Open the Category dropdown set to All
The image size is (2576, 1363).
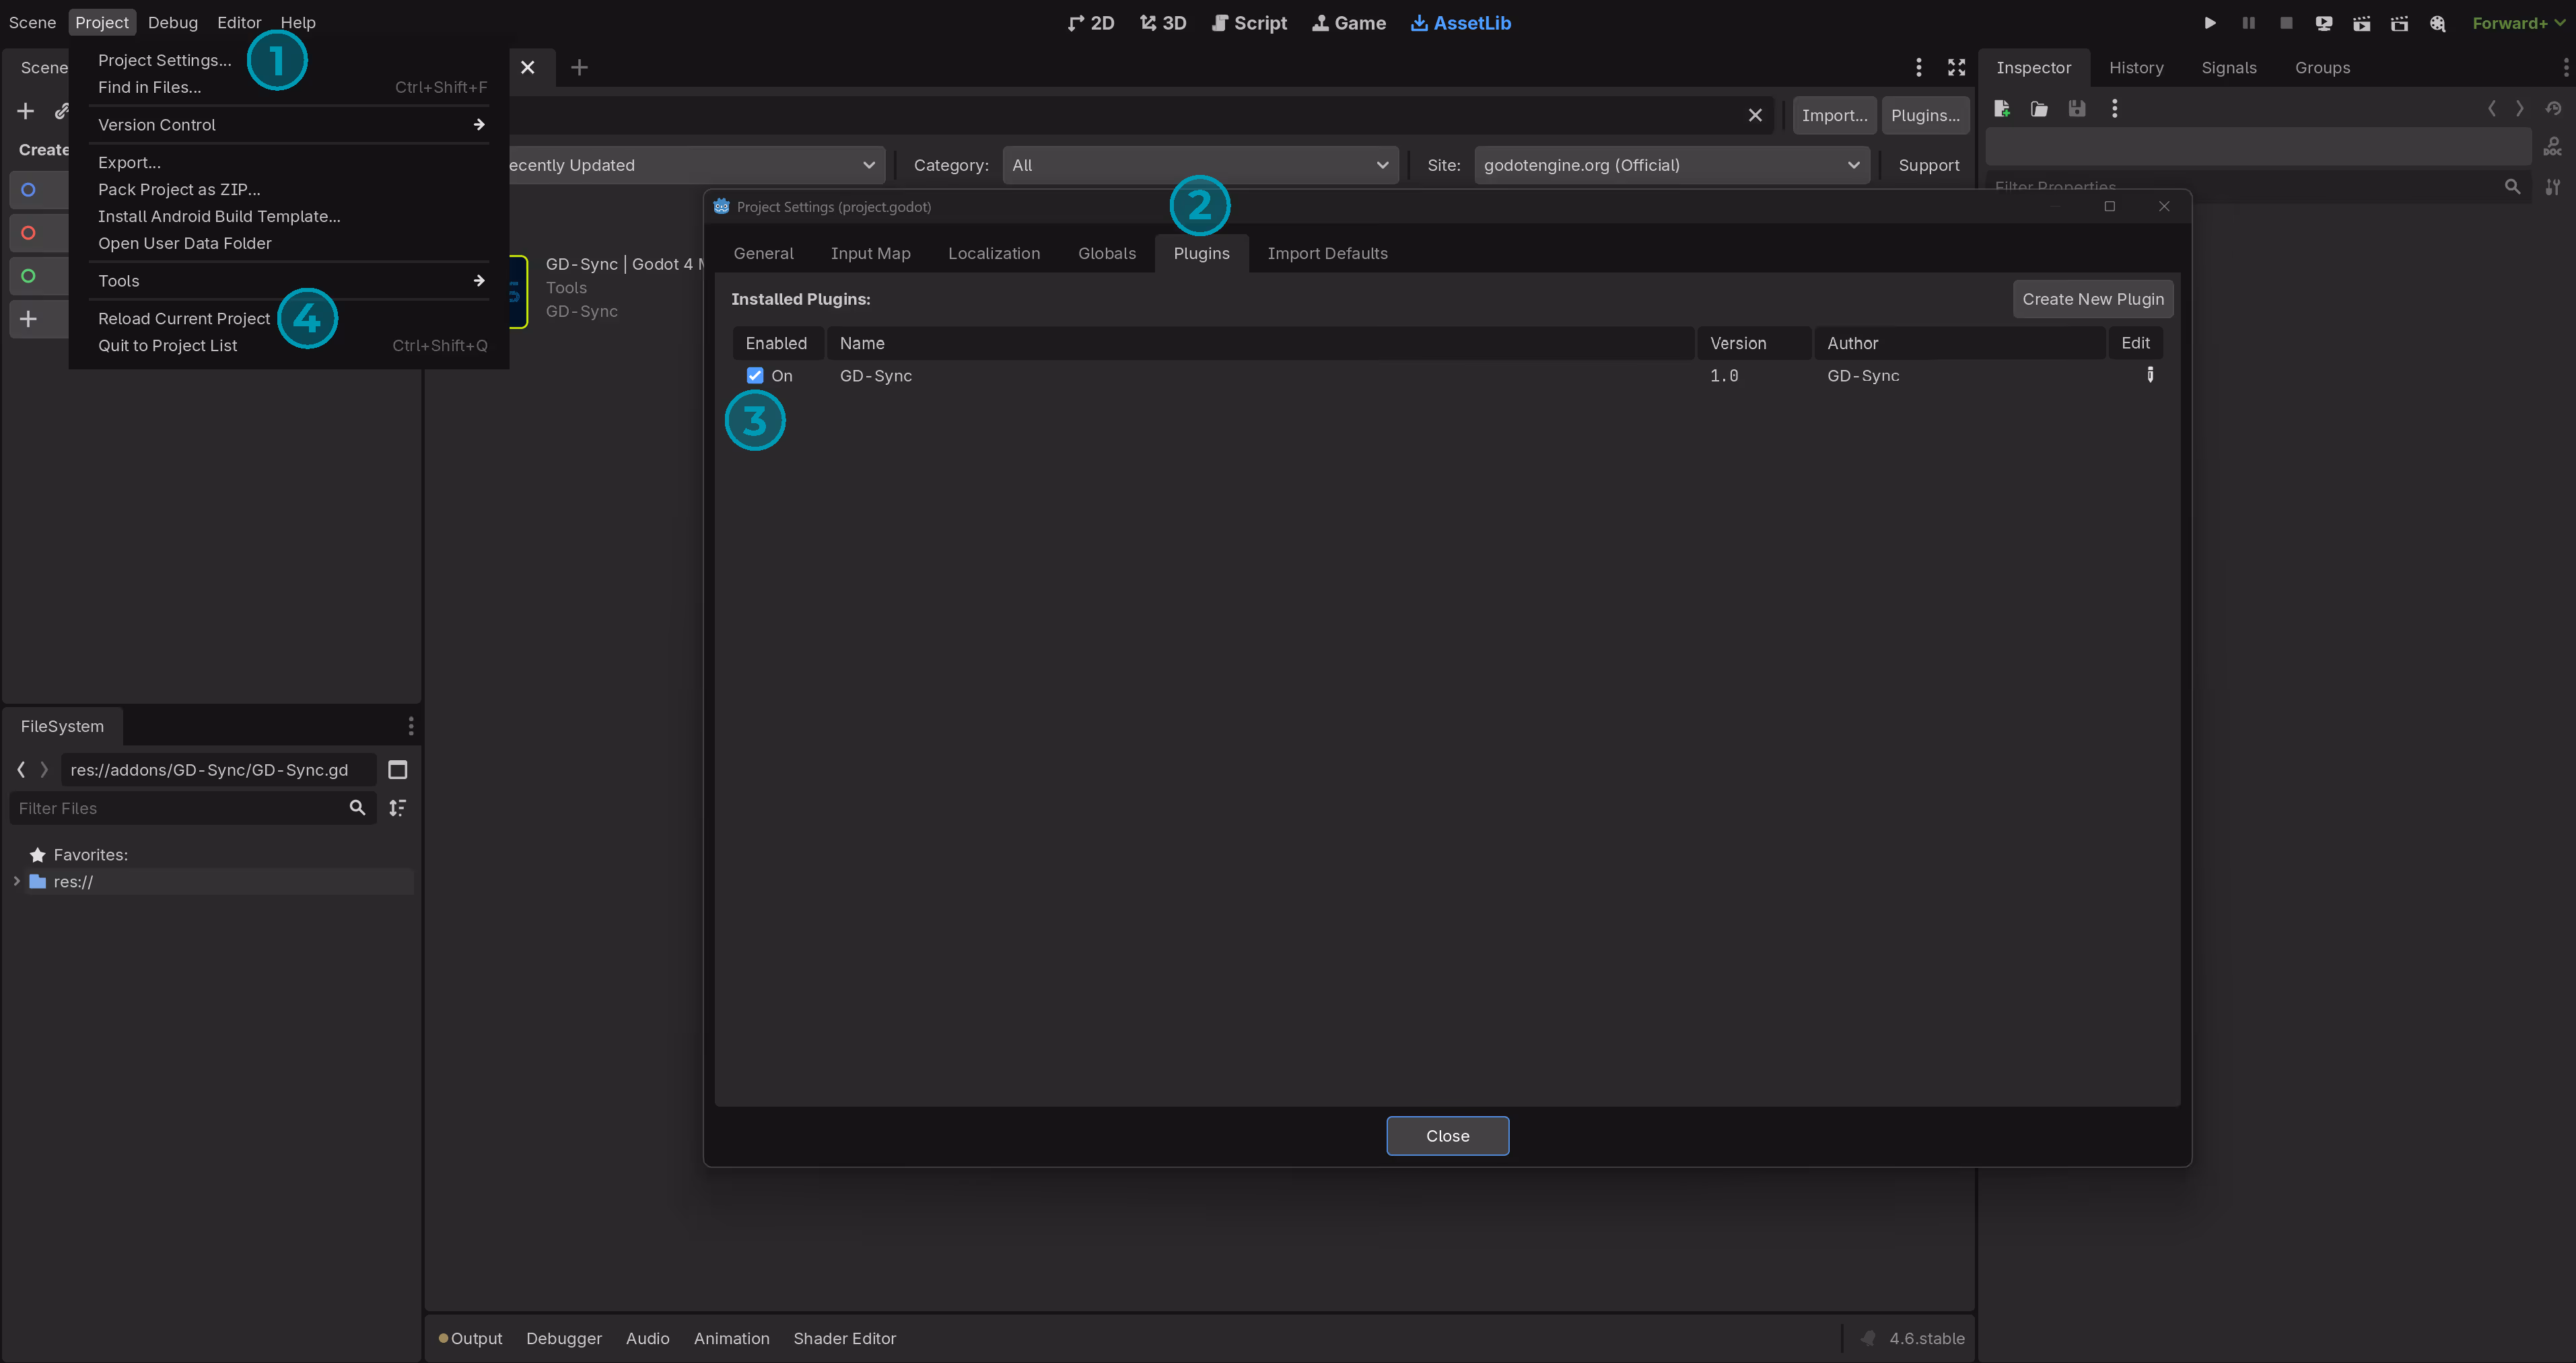(x=1199, y=165)
